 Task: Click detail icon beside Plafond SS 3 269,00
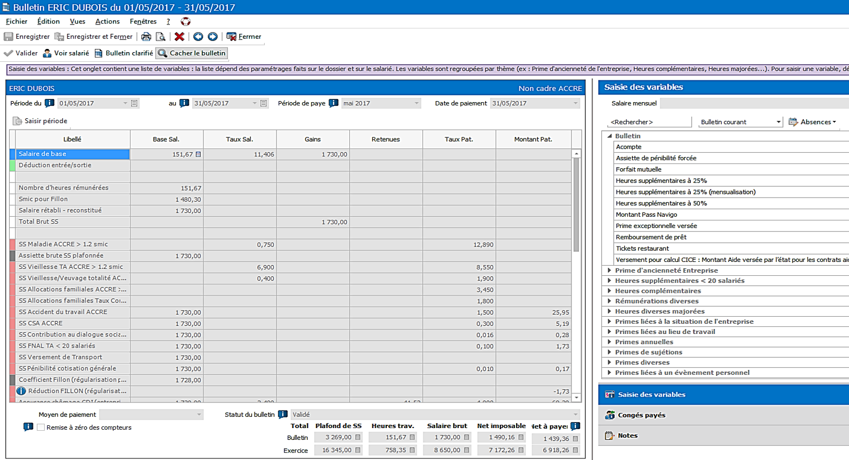click(x=358, y=437)
